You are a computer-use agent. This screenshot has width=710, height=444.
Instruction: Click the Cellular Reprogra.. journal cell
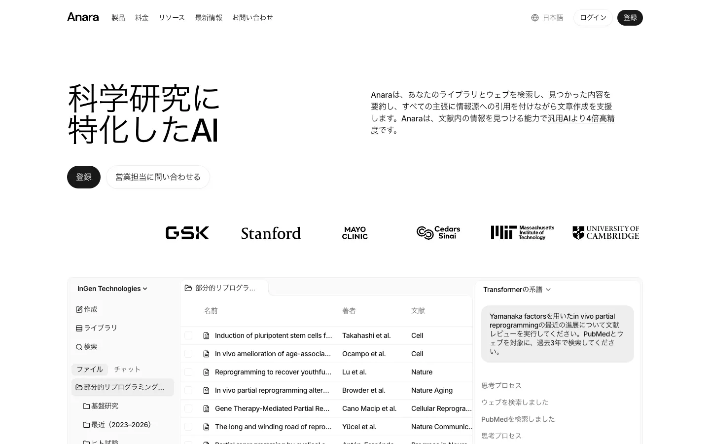pyautogui.click(x=441, y=408)
